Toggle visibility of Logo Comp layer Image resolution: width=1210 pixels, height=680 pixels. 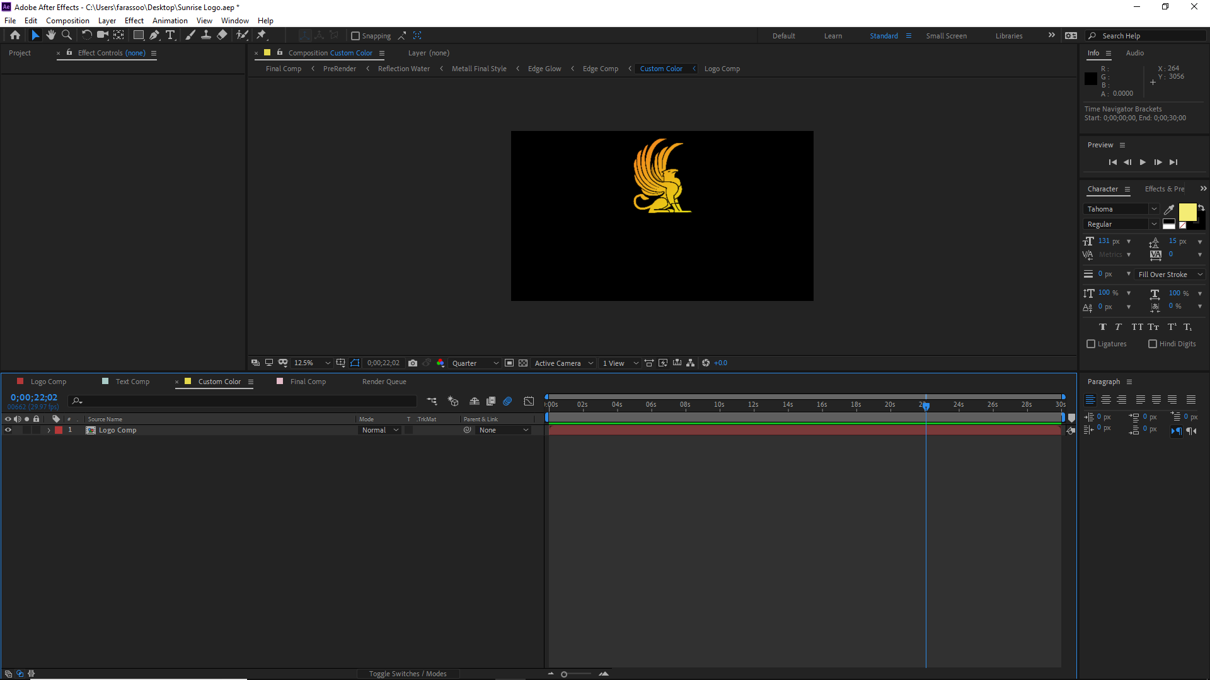[8, 430]
